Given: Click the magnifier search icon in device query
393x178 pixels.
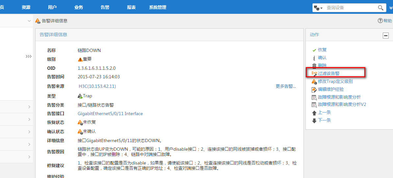Looking at the screenshot, I should [x=380, y=8].
